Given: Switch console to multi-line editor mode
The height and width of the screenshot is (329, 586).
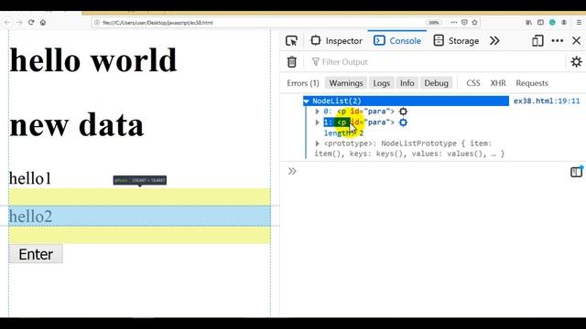Looking at the screenshot, I should tap(576, 172).
